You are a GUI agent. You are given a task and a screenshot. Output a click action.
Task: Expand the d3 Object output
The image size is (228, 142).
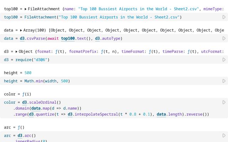click(x=16, y=51)
